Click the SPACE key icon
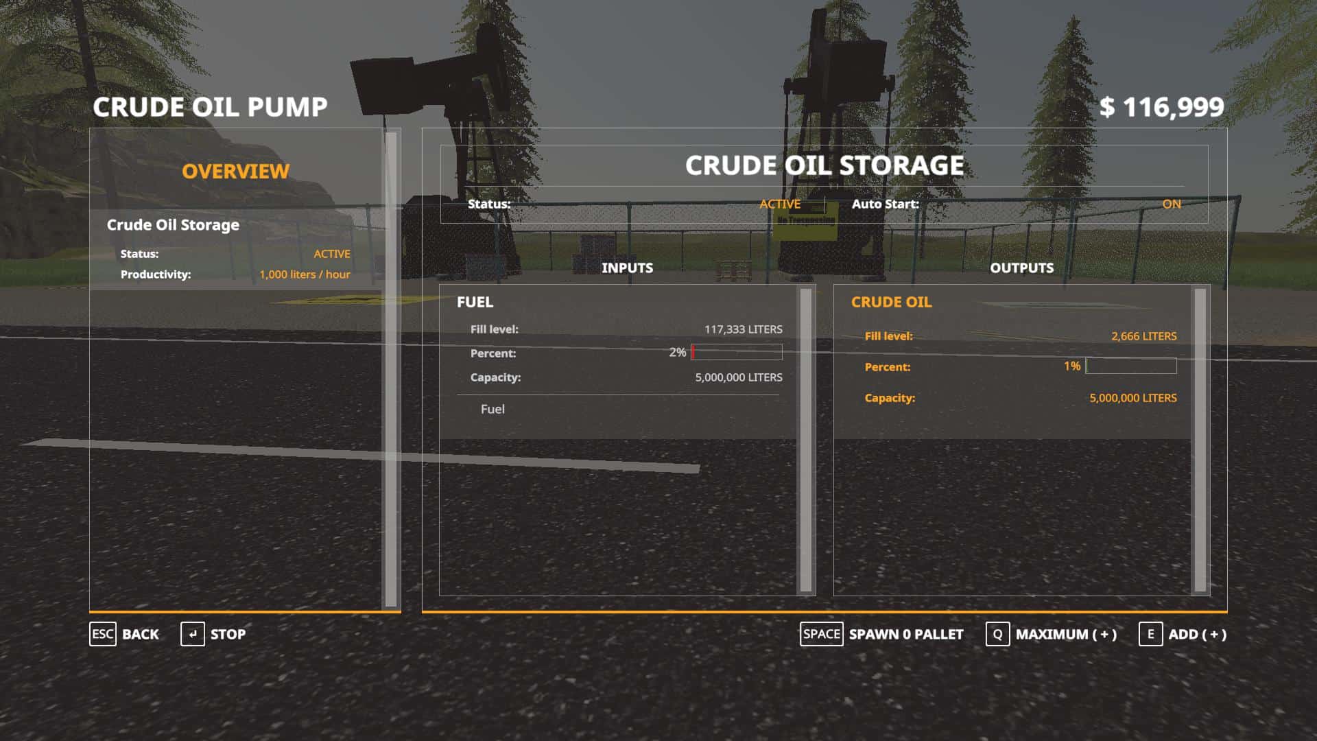 point(821,634)
